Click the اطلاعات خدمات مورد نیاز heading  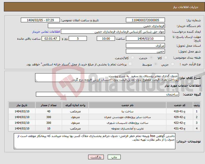pyautogui.click(x=183, y=86)
